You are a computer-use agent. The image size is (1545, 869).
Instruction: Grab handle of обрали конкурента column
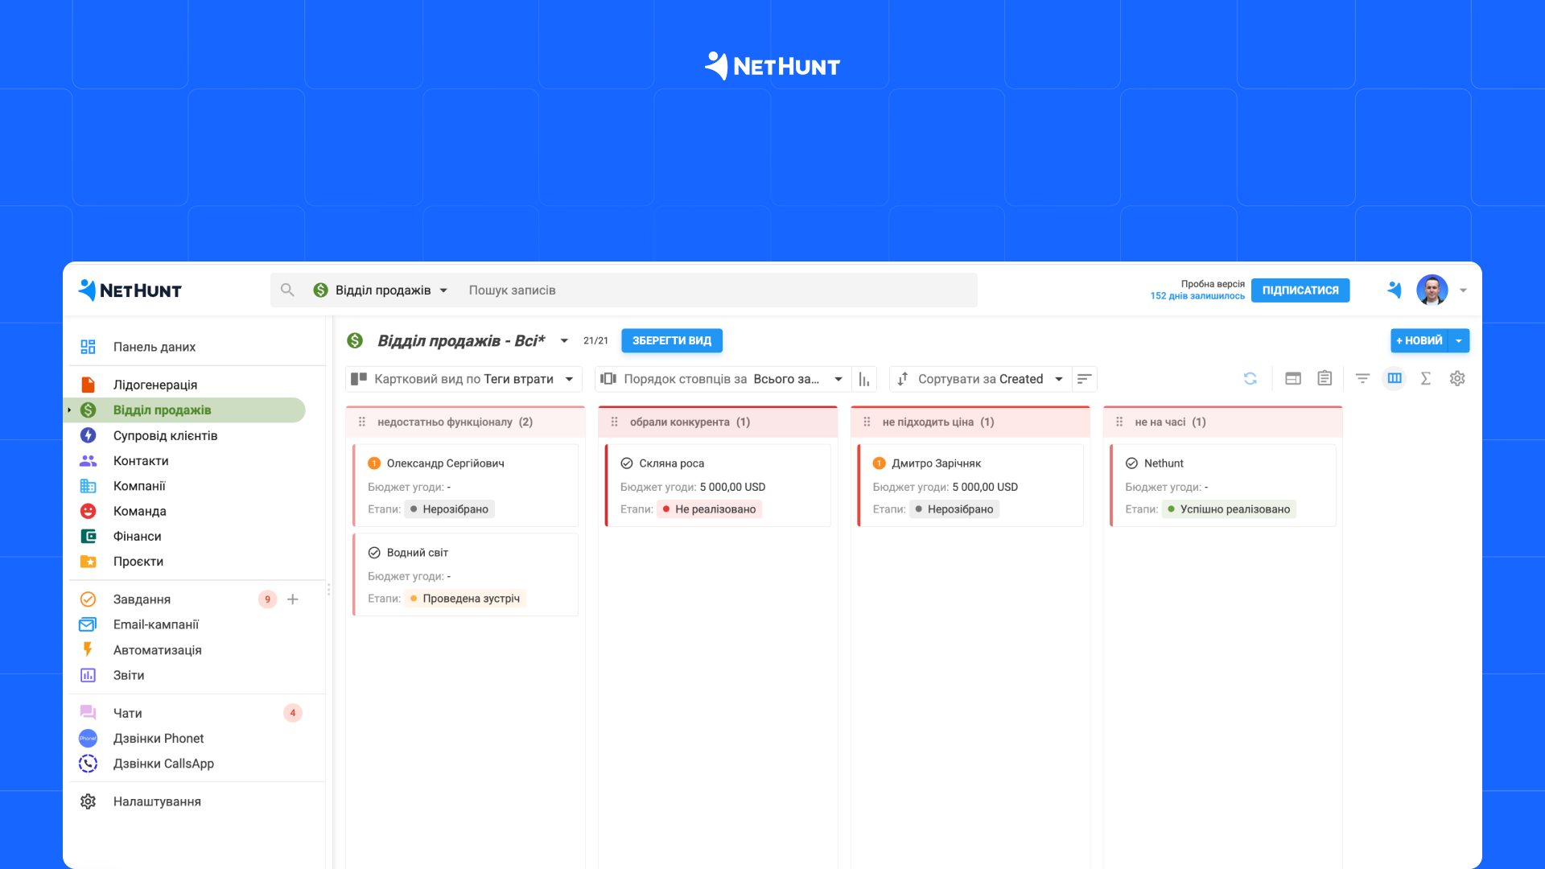point(615,422)
